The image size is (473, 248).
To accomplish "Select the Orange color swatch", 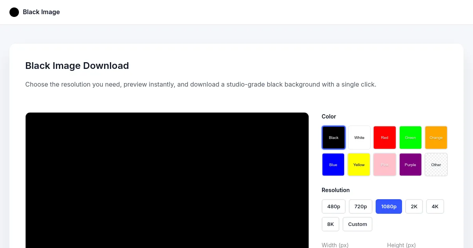I will (x=436, y=137).
